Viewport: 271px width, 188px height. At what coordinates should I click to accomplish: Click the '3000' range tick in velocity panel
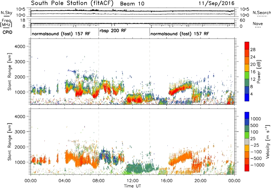(20, 132)
